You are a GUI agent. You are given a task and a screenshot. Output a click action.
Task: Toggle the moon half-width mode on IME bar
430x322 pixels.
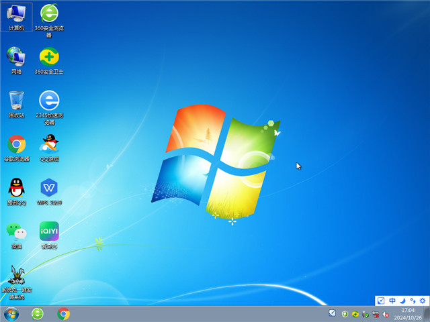click(x=402, y=301)
